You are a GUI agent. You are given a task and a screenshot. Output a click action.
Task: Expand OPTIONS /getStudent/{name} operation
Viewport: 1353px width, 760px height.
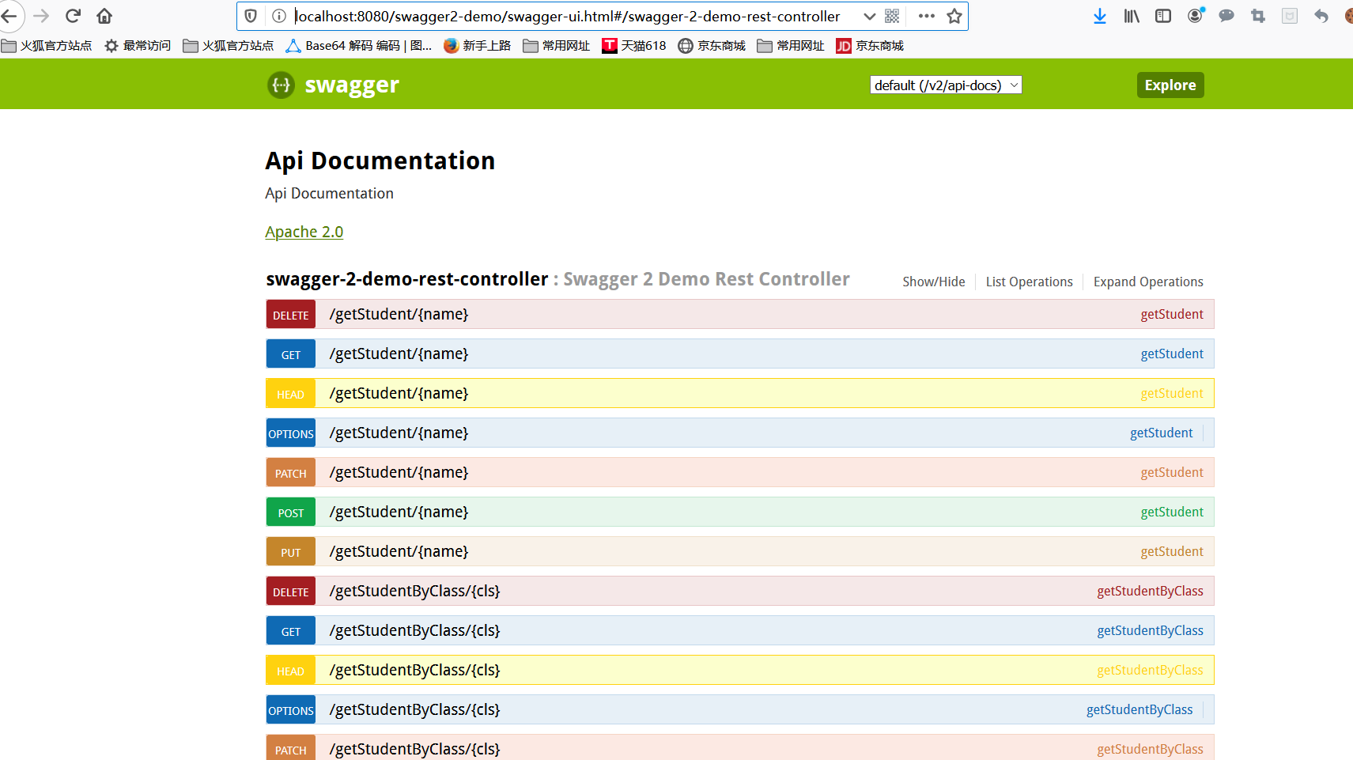coord(740,433)
